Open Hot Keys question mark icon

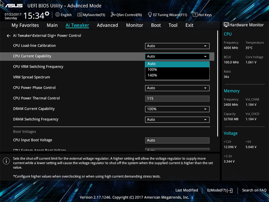[195, 15]
